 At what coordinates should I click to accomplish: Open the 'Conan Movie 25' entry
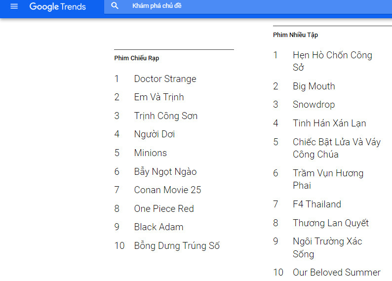pyautogui.click(x=167, y=190)
